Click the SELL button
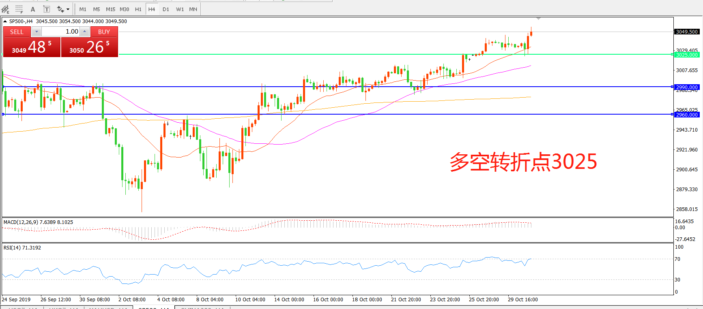Viewport: 703px width, 309px height. tap(17, 32)
